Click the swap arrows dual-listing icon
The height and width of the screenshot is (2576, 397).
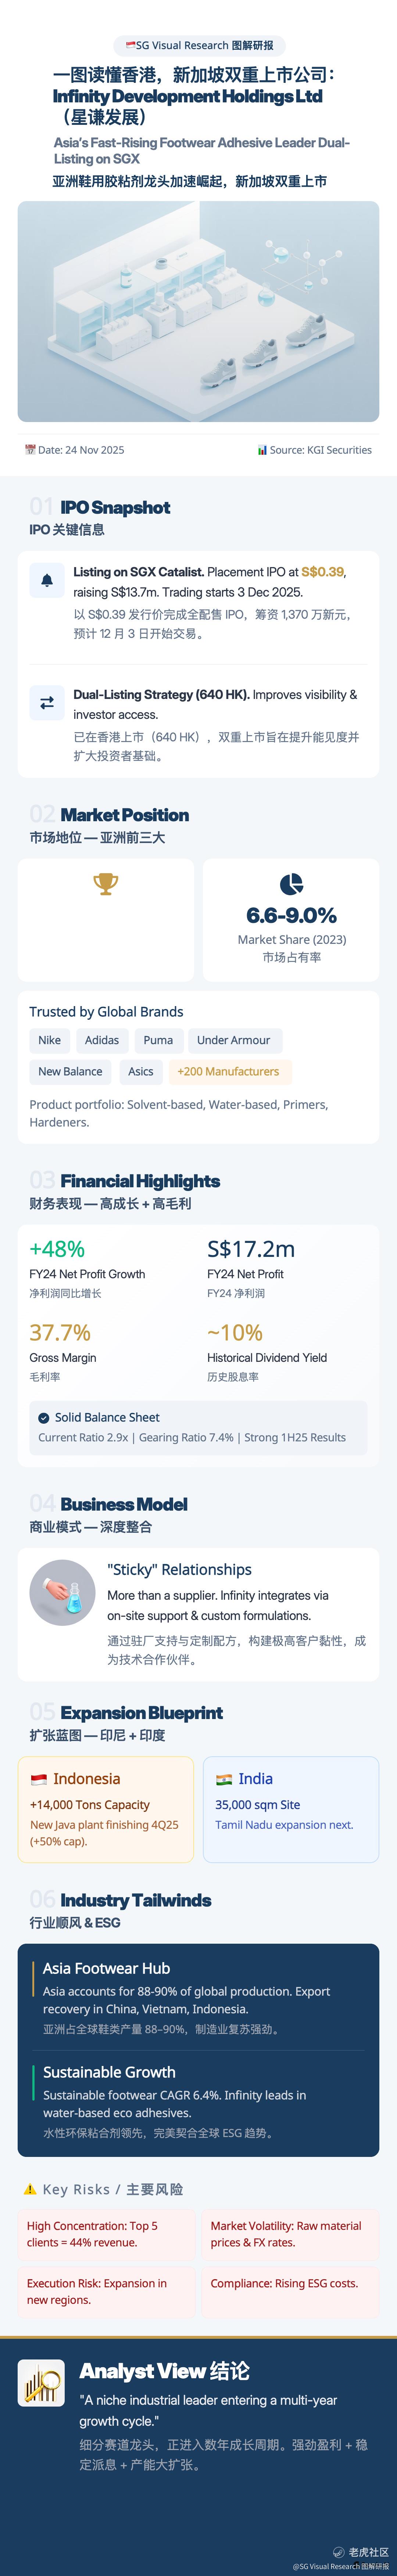(46, 703)
